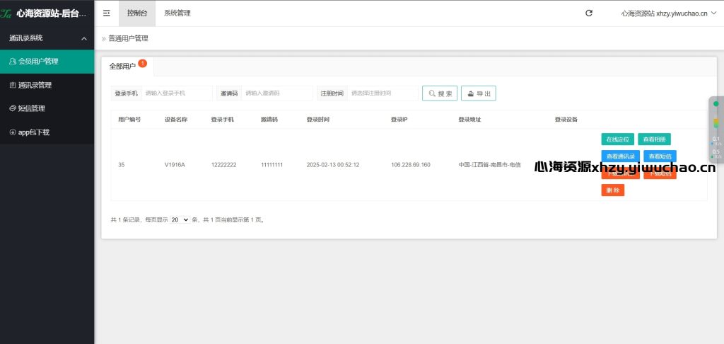Image resolution: width=724 pixels, height=344 pixels.
Task: Click the orange badge on 全部用户 tab
Action: pos(142,63)
